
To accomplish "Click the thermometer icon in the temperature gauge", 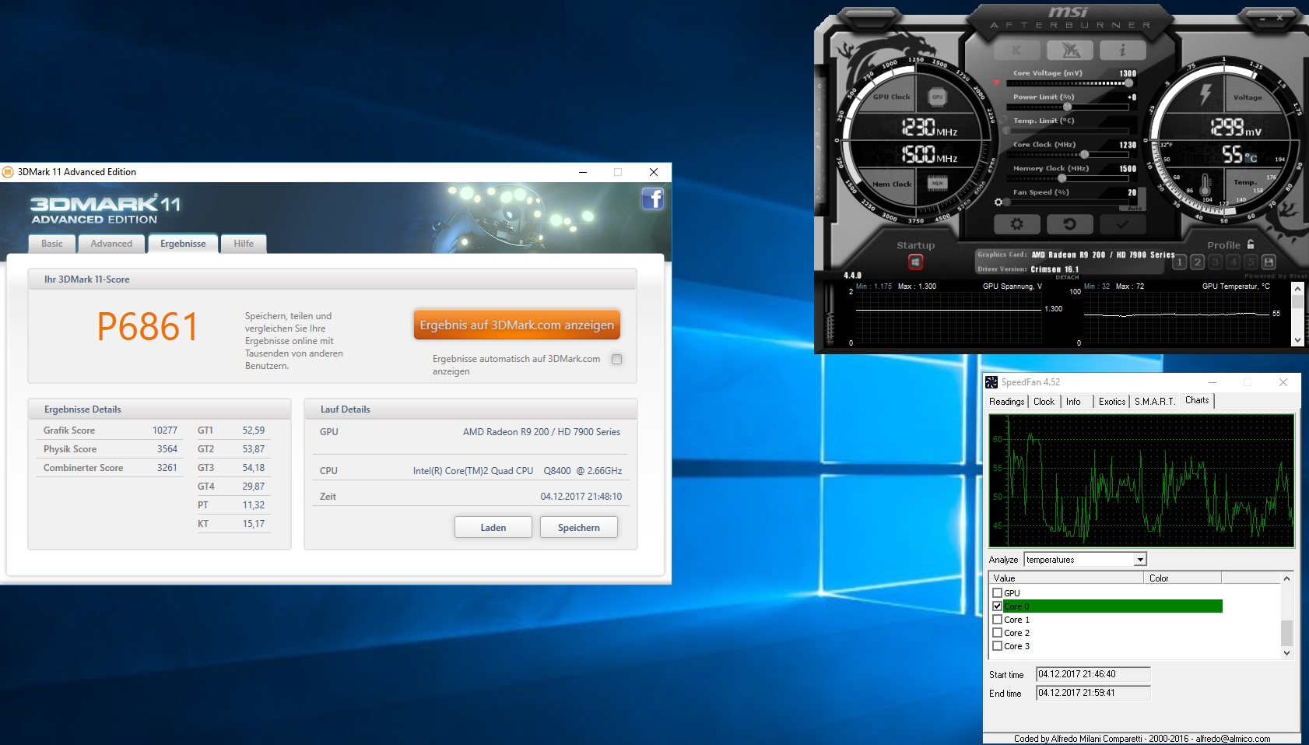I will point(1205,185).
